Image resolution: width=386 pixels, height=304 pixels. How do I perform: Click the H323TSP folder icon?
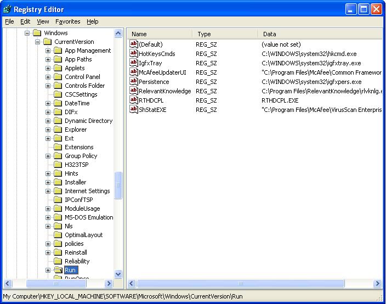coord(58,165)
